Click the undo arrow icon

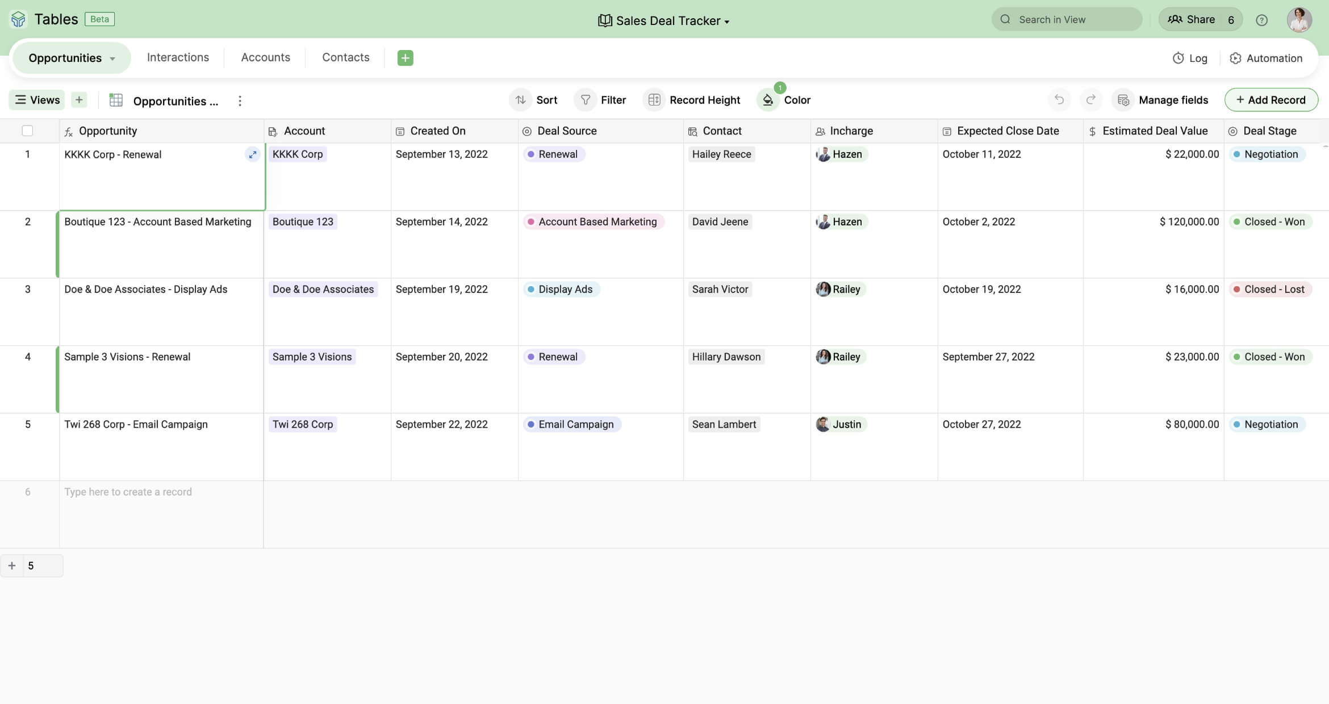1059,100
